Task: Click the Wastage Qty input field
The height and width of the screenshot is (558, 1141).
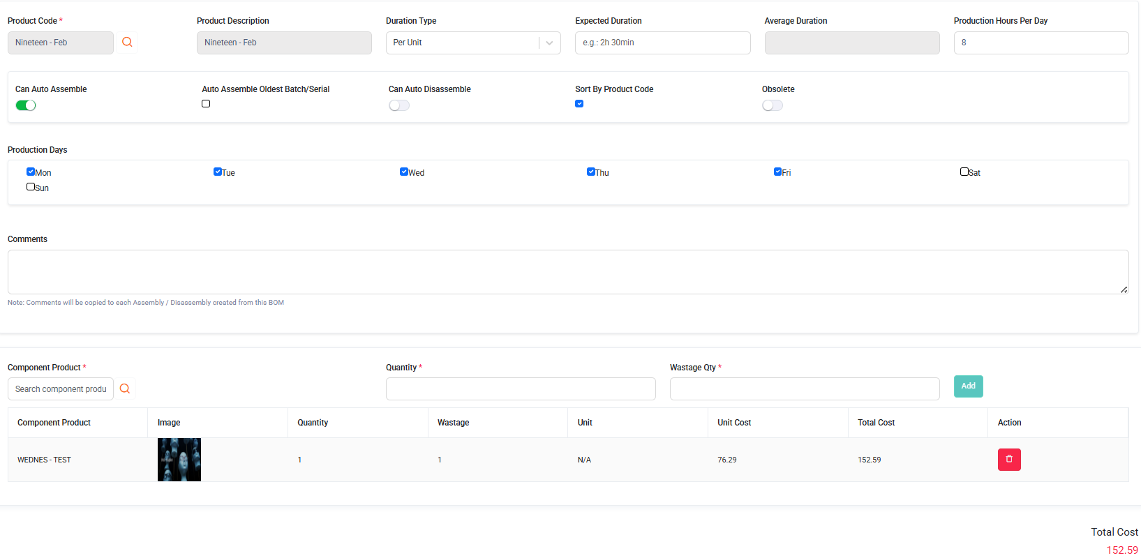Action: [x=805, y=389]
